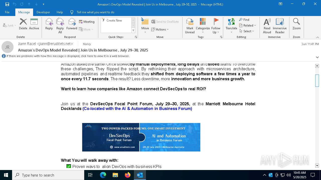Open Task View on the taskbar

coord(91,175)
